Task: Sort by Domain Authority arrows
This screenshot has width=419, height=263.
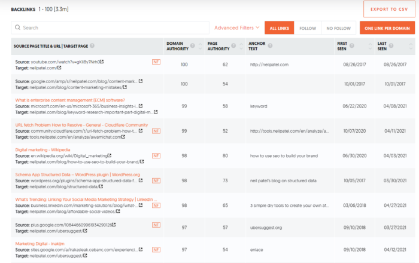Action: pos(200,46)
